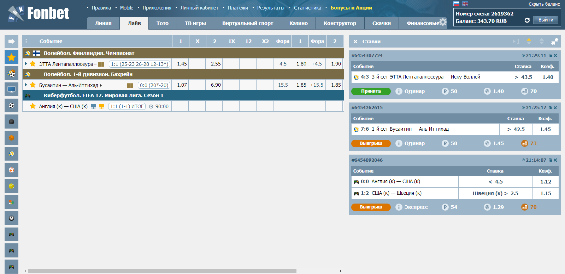This screenshot has width=565, height=274.
Task: Open the dotted menu in Событие header
Action: [x=26, y=41]
